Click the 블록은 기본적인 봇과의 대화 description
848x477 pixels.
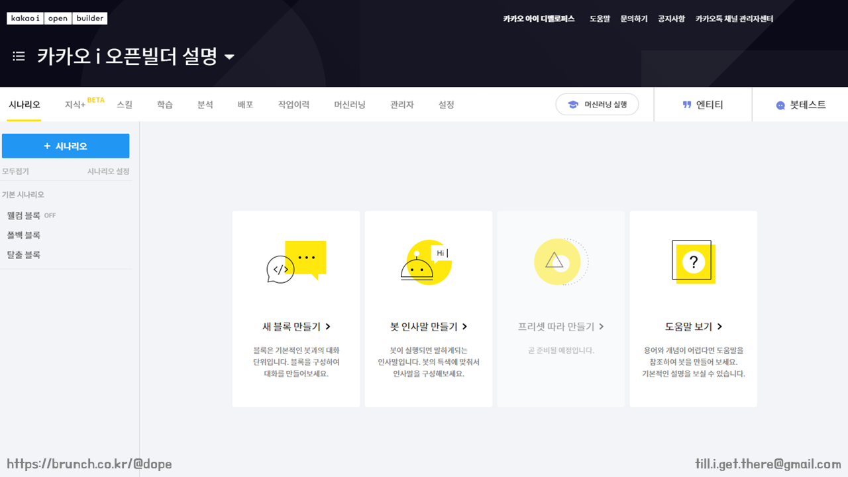[296, 362]
